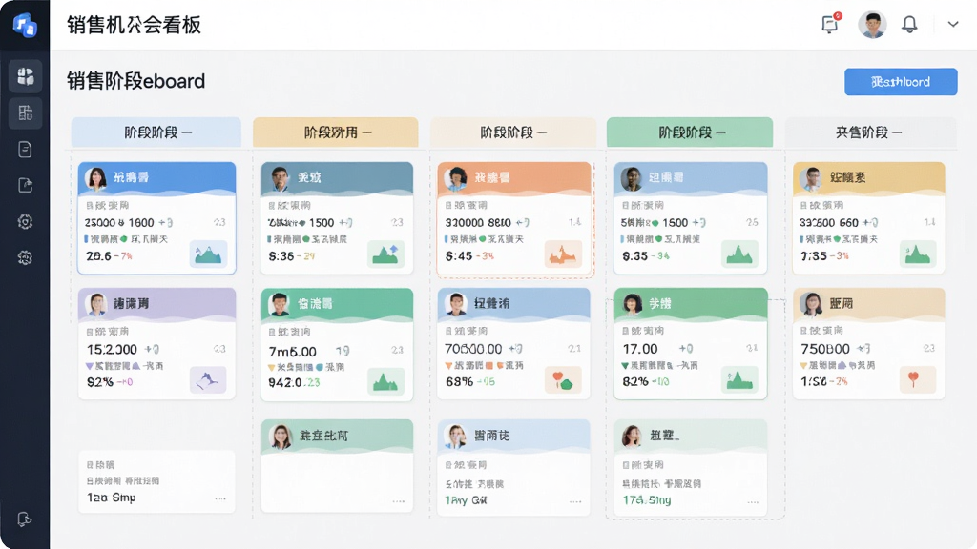
Task: Open the green chart icon on the 82% card
Action: [x=739, y=379]
